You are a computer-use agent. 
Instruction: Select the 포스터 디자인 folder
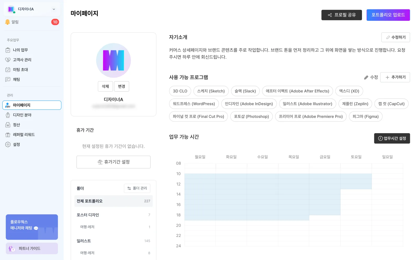pyautogui.click(x=113, y=215)
